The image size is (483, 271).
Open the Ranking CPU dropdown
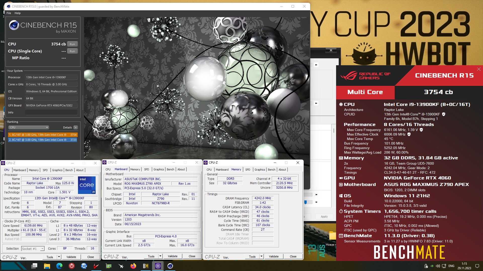(29, 127)
